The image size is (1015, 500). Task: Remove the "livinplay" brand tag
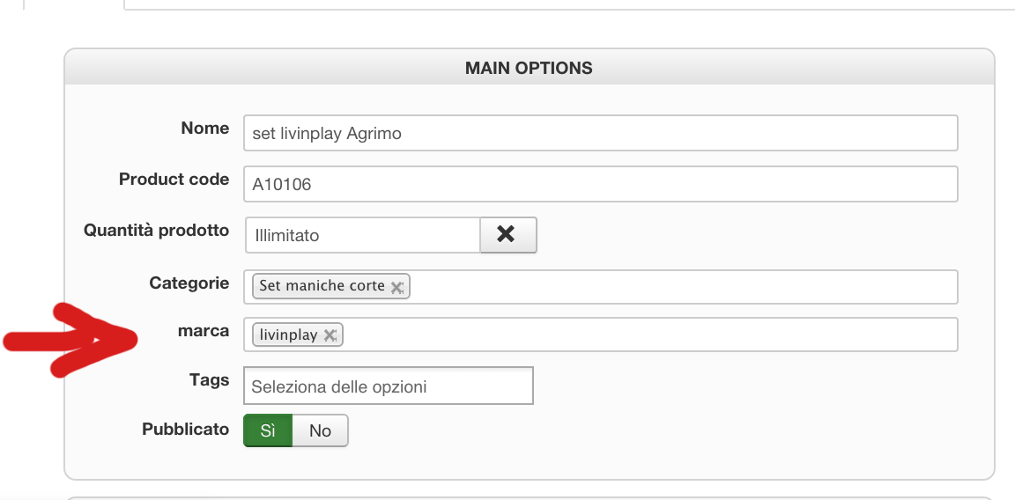click(x=330, y=335)
